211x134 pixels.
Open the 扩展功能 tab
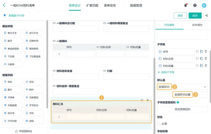92,6
